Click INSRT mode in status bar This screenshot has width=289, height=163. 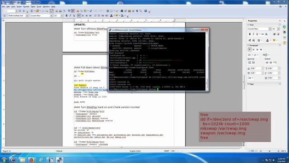(x=167, y=151)
